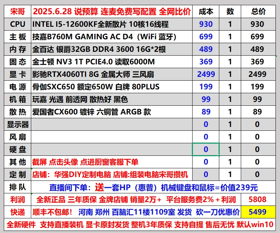Click the 成本 column header
The width and height of the screenshot is (280, 233).
[206, 11]
